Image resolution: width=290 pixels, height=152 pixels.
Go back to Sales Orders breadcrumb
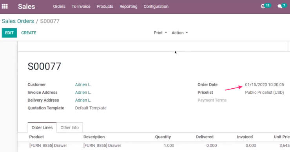point(18,21)
